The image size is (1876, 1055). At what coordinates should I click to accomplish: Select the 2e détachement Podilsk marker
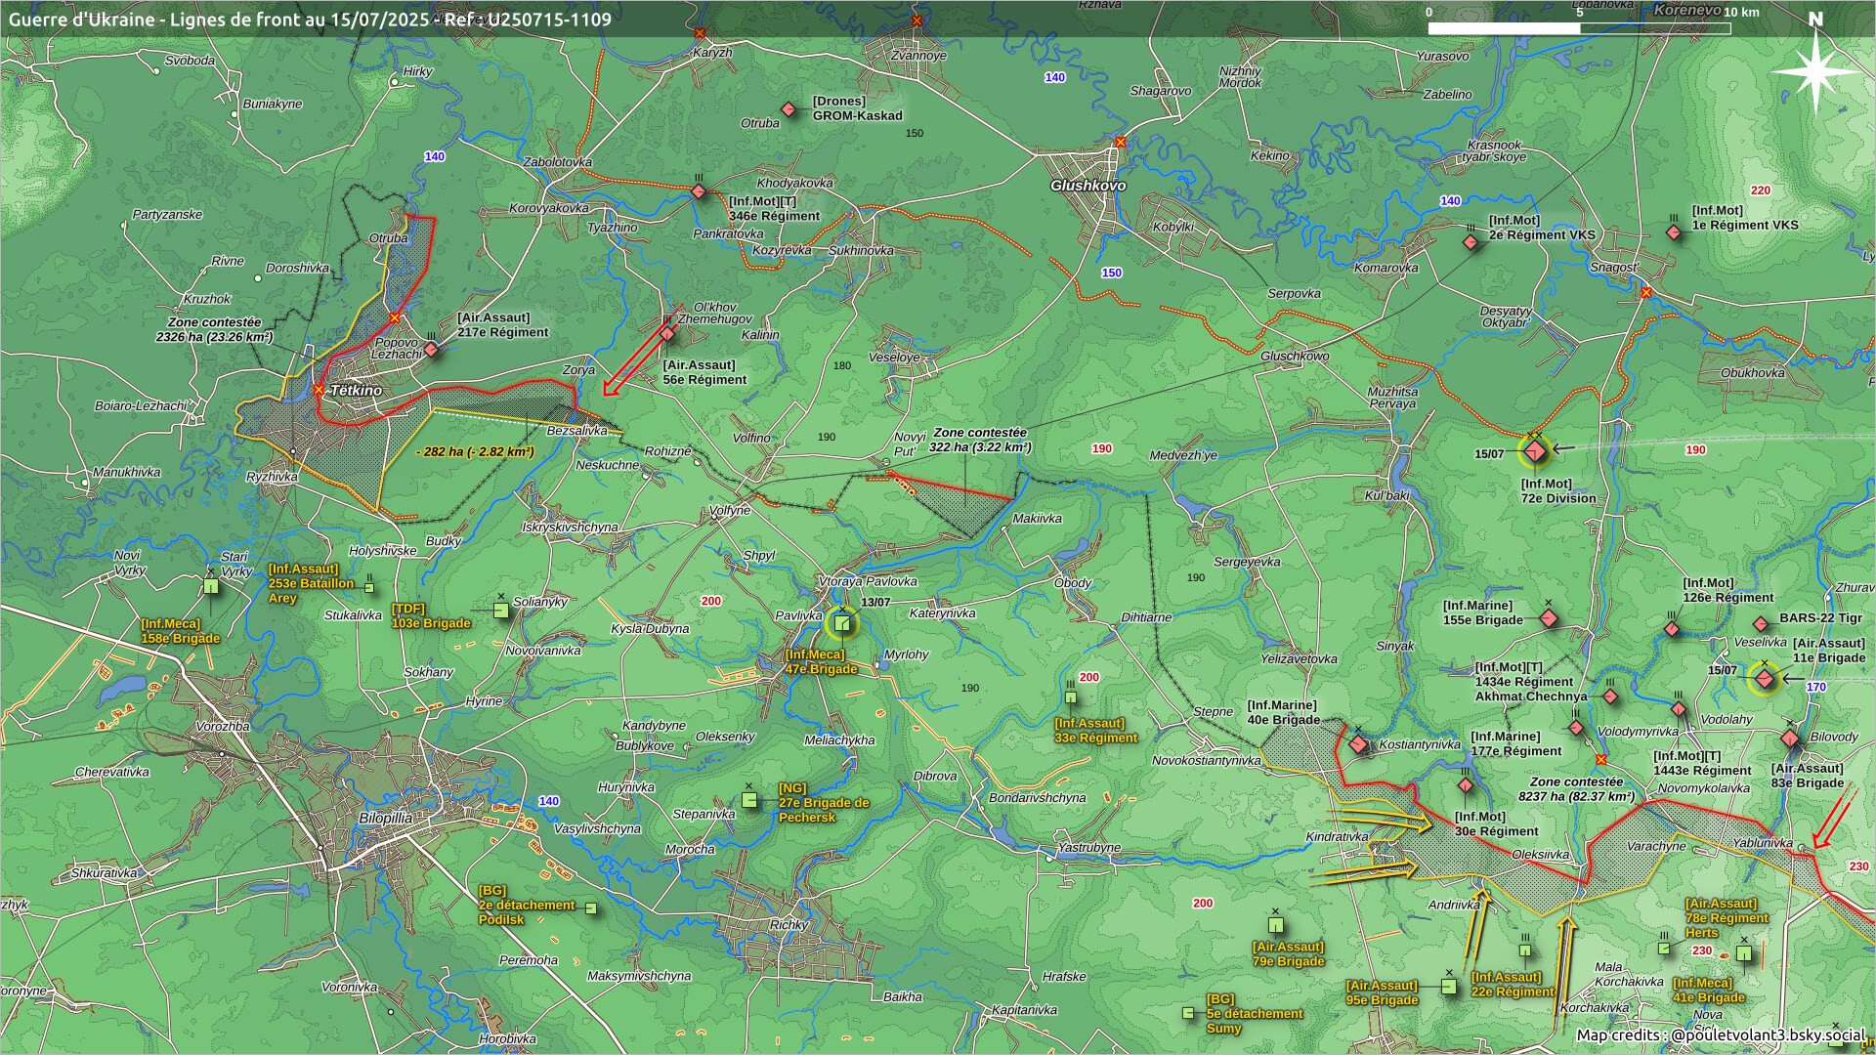591,908
